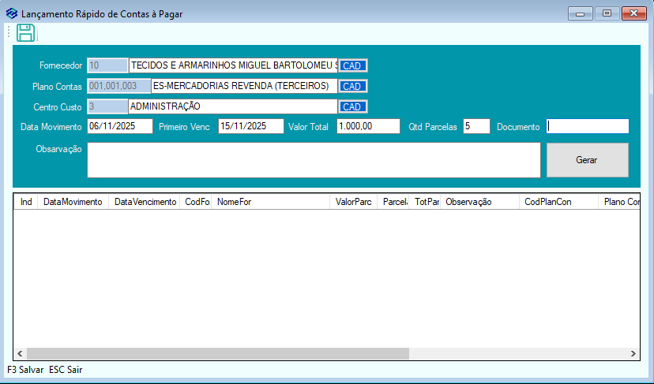This screenshot has height=384, width=654.
Task: Click the DataVencimento column header
Action: coord(145,203)
